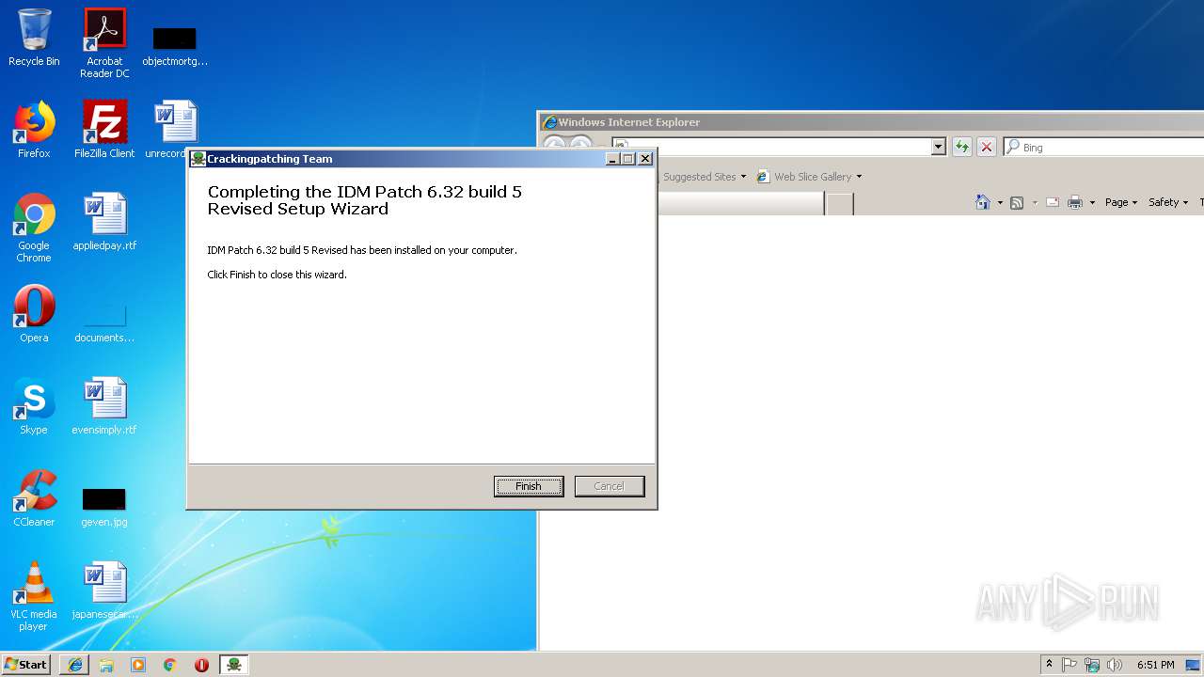Viewport: 1204px width, 677px height.
Task: Expand the Print dropdown arrow in IE
Action: [x=1092, y=202]
